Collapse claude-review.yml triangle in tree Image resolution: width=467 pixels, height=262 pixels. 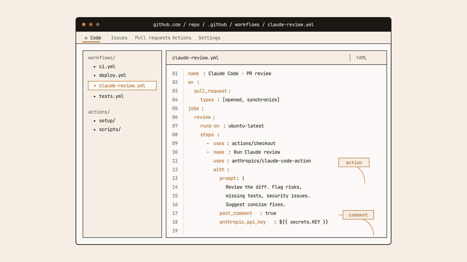(x=95, y=86)
